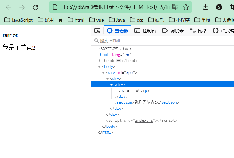Viewport: 234px width, 158px height.
Task: Click the crop screenshot icon at toolbar edge
Action: pos(232,7)
